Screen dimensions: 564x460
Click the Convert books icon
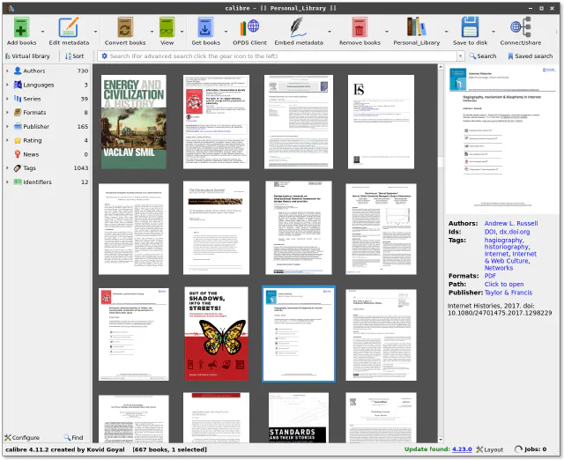(124, 27)
